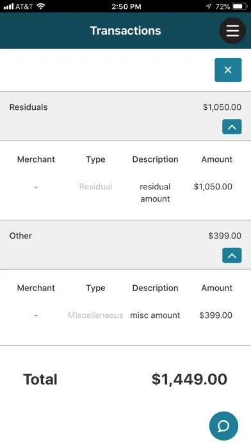Select Residuals header total $1,050.00
The image size is (251, 447).
pos(222,107)
